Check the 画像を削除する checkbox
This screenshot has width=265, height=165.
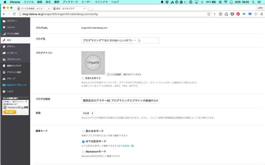pos(83,78)
